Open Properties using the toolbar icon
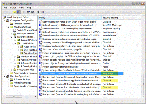 [x=28, y=12]
